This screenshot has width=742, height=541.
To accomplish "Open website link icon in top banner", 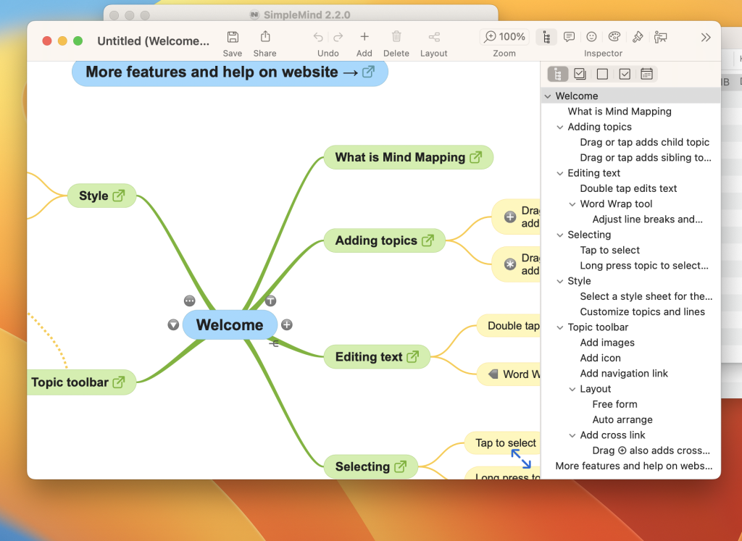I will 368,72.
